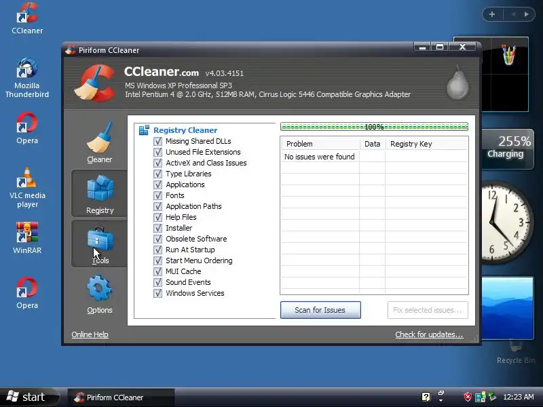This screenshot has height=407, width=543.
Task: Open Mozilla Thunderbird desktop shortcut
Action: pyautogui.click(x=27, y=78)
